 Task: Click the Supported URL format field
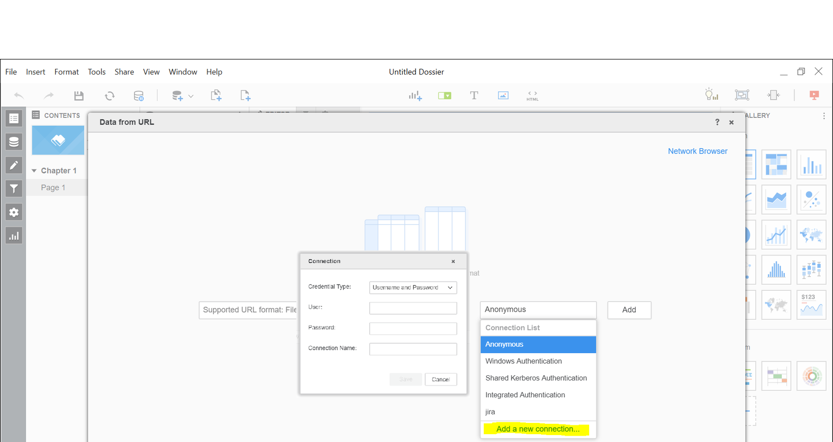click(249, 310)
